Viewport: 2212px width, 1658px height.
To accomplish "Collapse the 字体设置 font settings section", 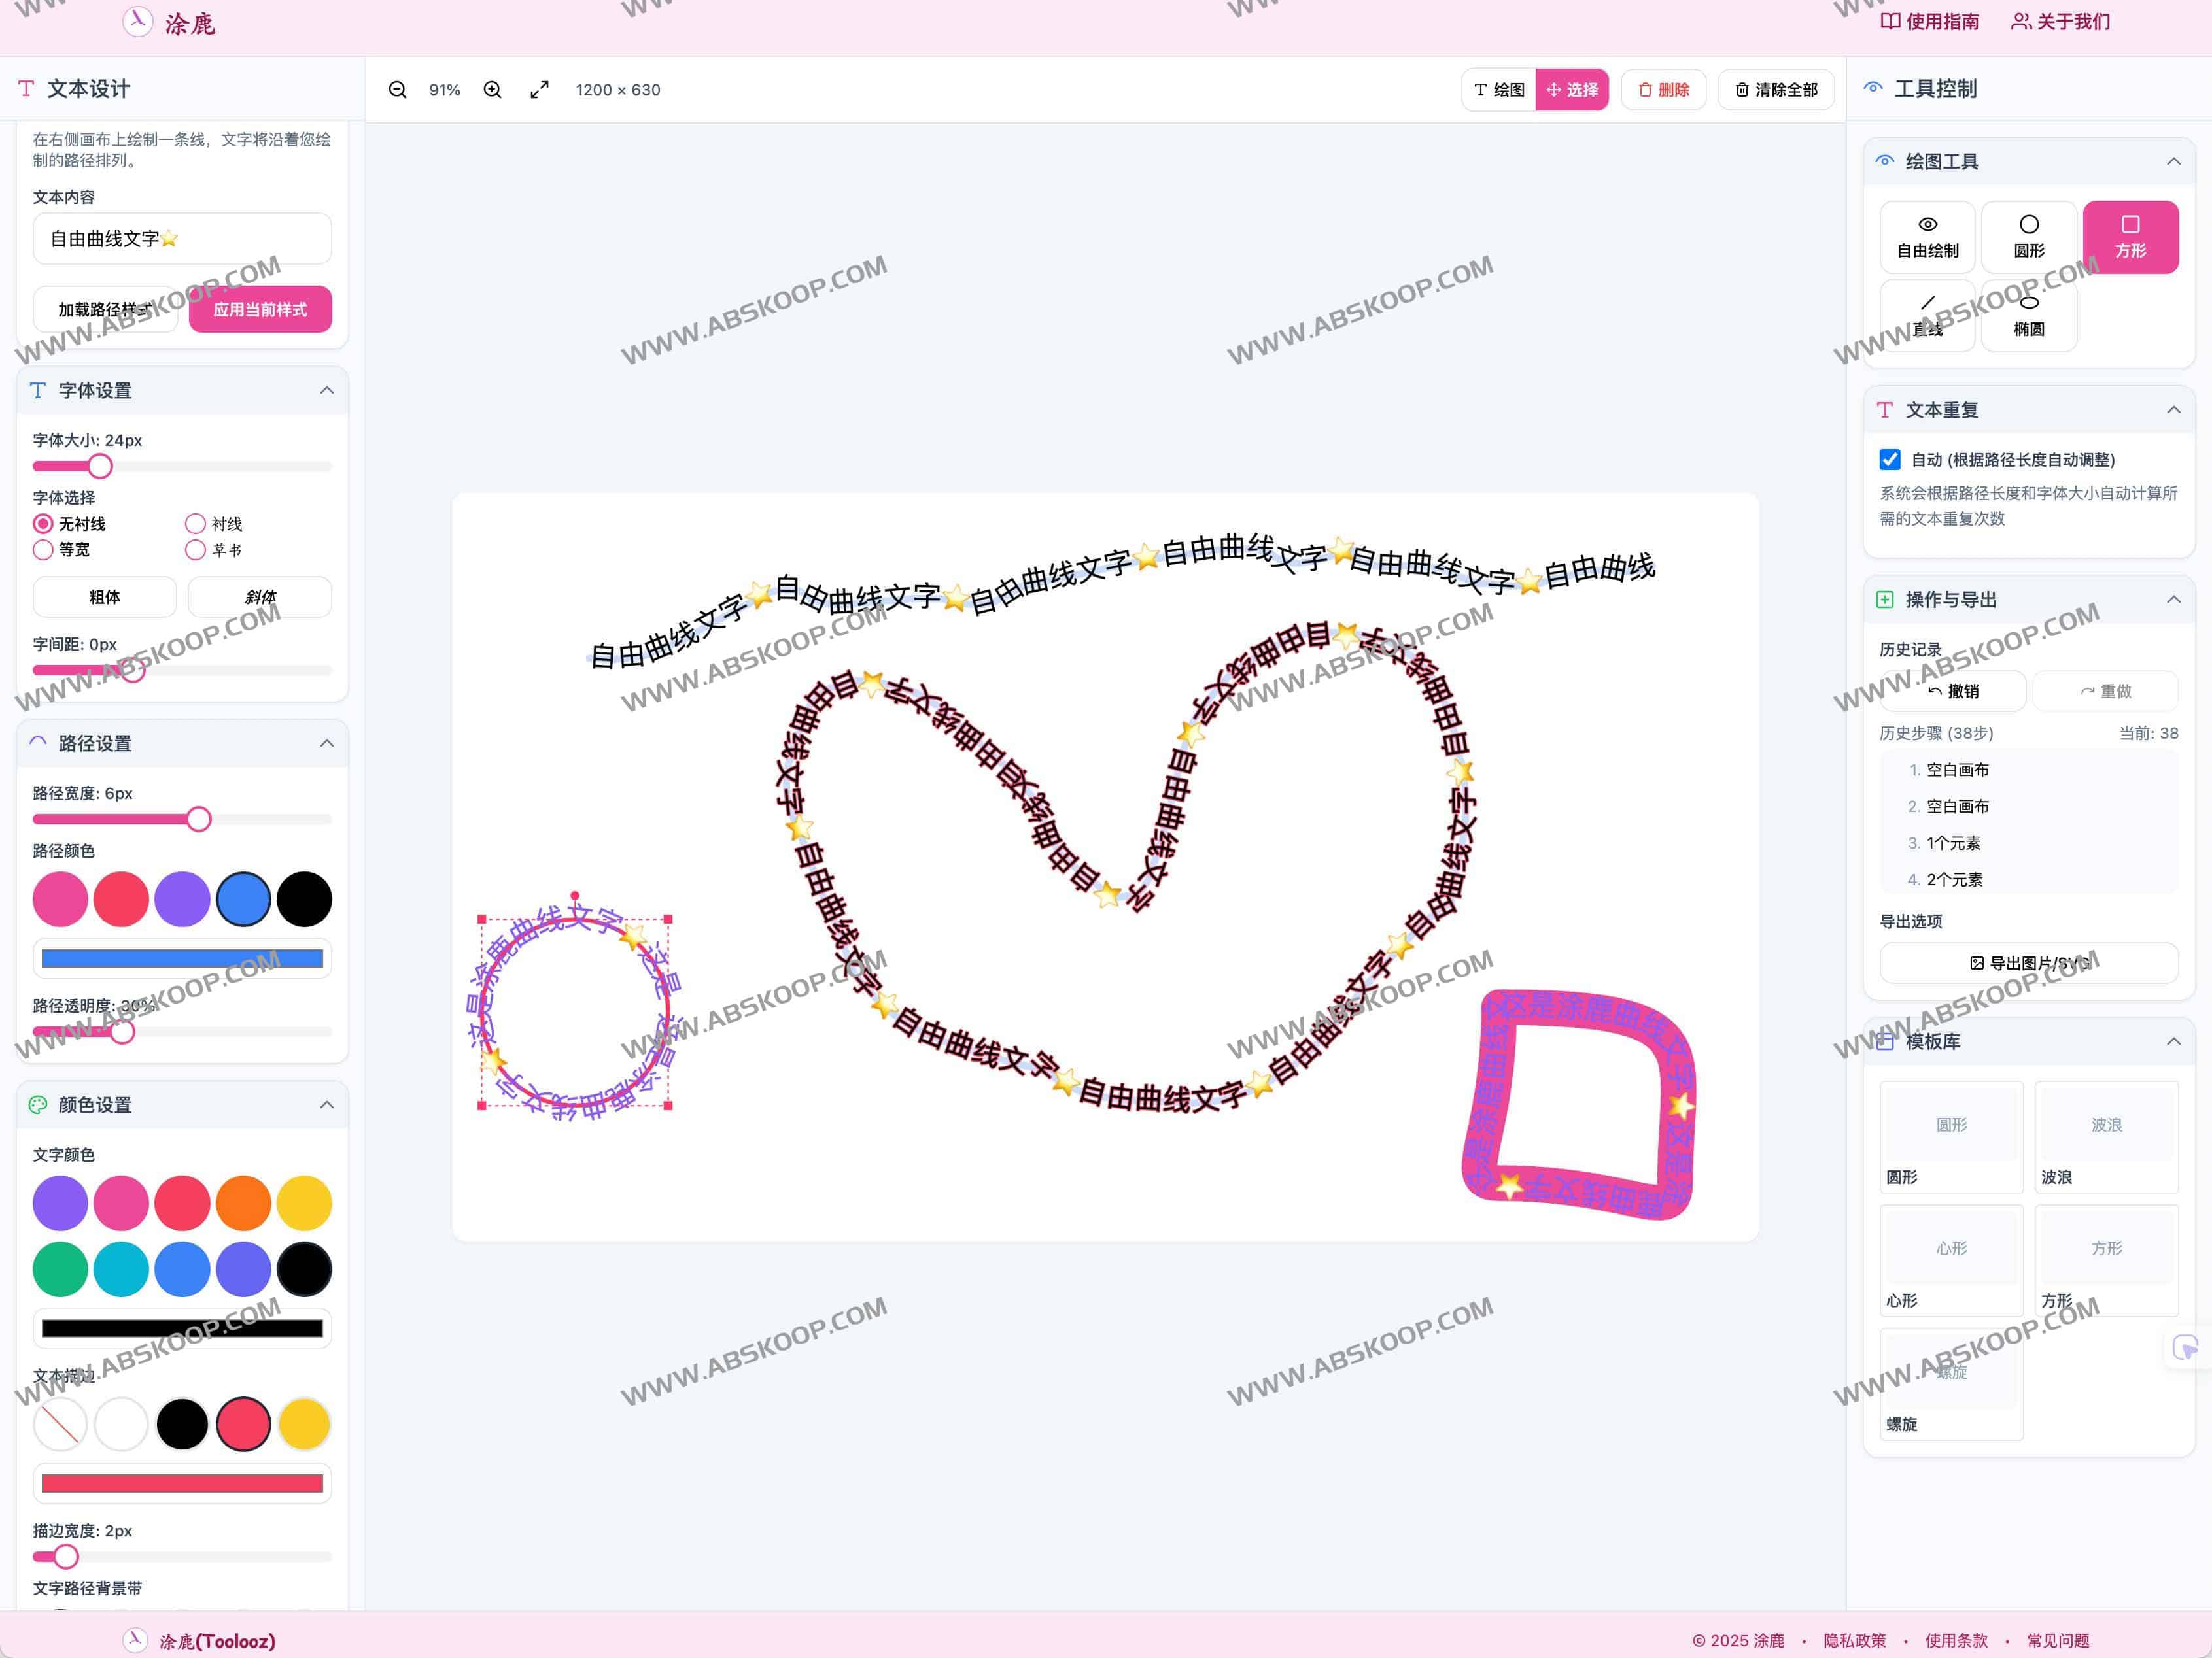I will pyautogui.click(x=326, y=391).
